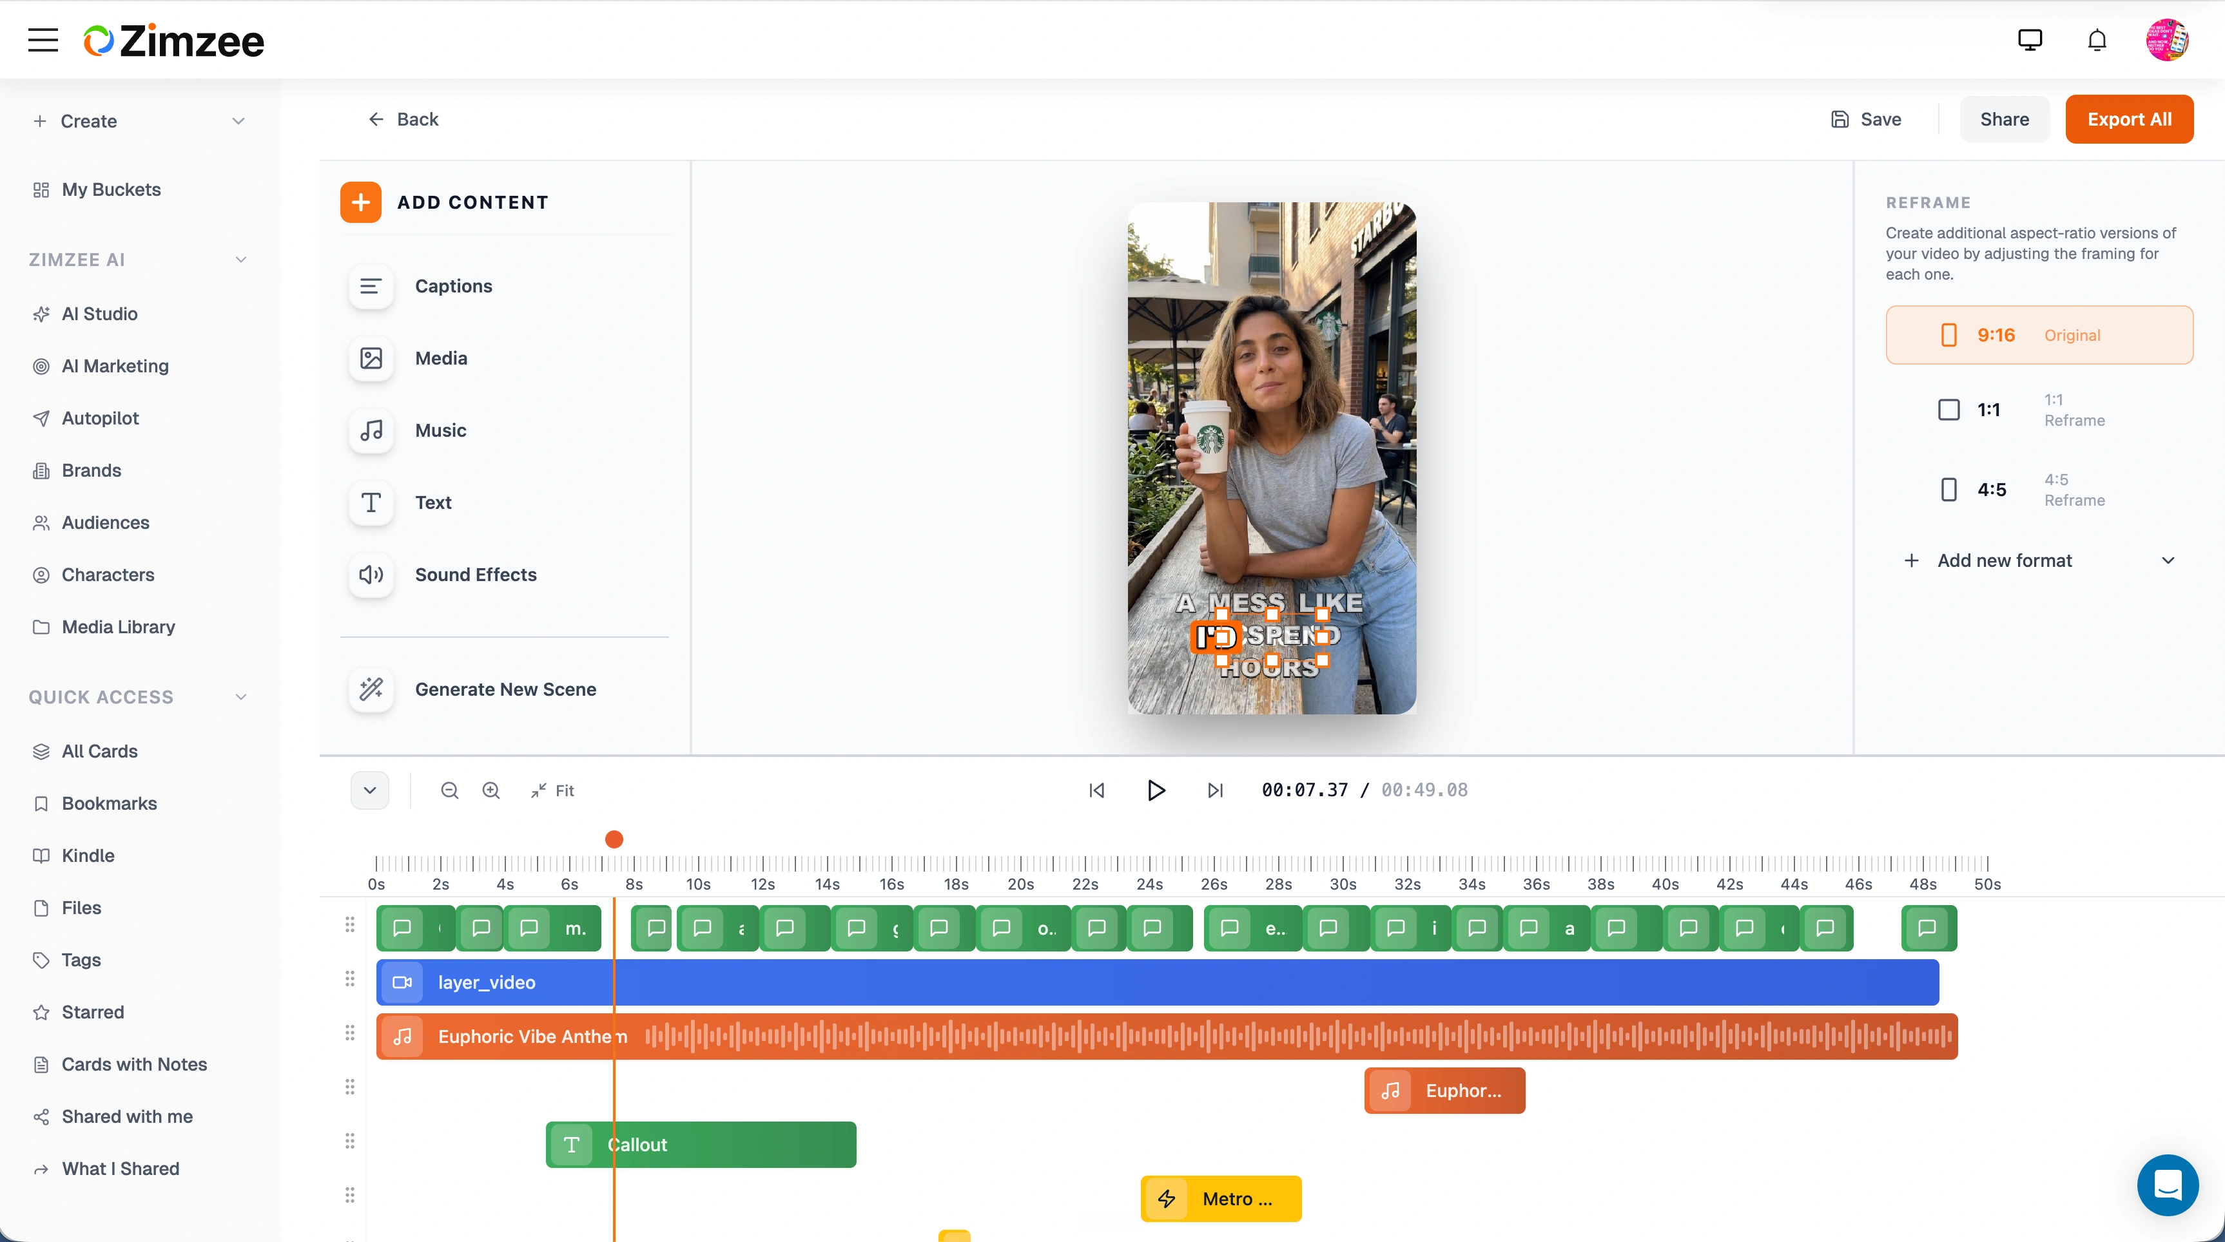This screenshot has height=1242, width=2225.
Task: Zoom out the timeline
Action: click(449, 790)
